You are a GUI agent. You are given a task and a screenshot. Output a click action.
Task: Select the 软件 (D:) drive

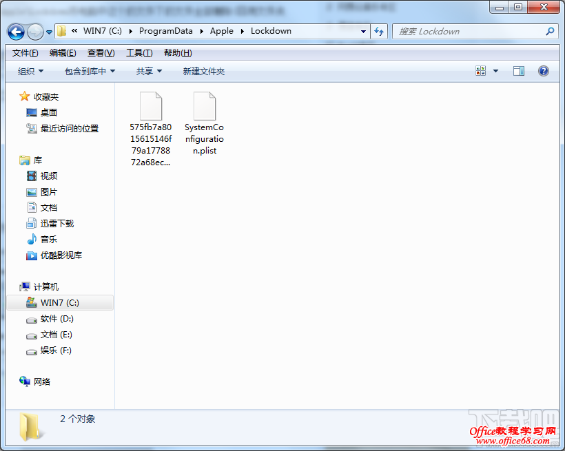(57, 319)
